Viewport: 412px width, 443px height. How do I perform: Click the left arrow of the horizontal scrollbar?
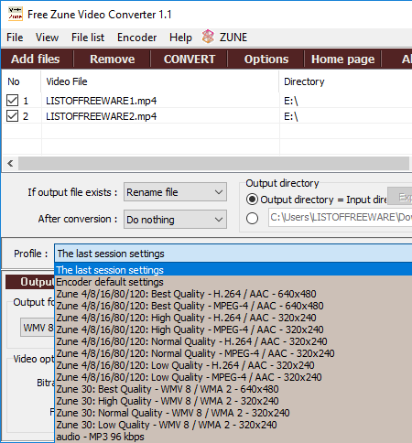pos(10,163)
